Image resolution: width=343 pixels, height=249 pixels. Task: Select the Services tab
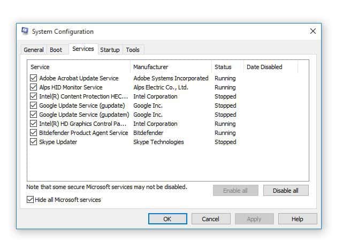click(x=83, y=49)
